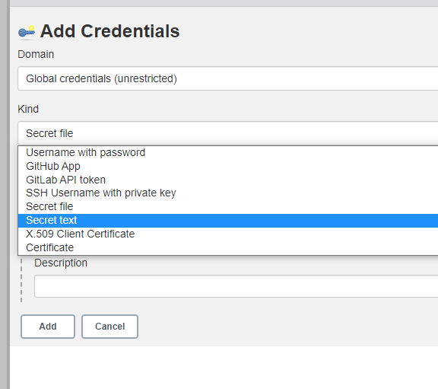
Task: Click the Description label
Action: click(x=61, y=263)
